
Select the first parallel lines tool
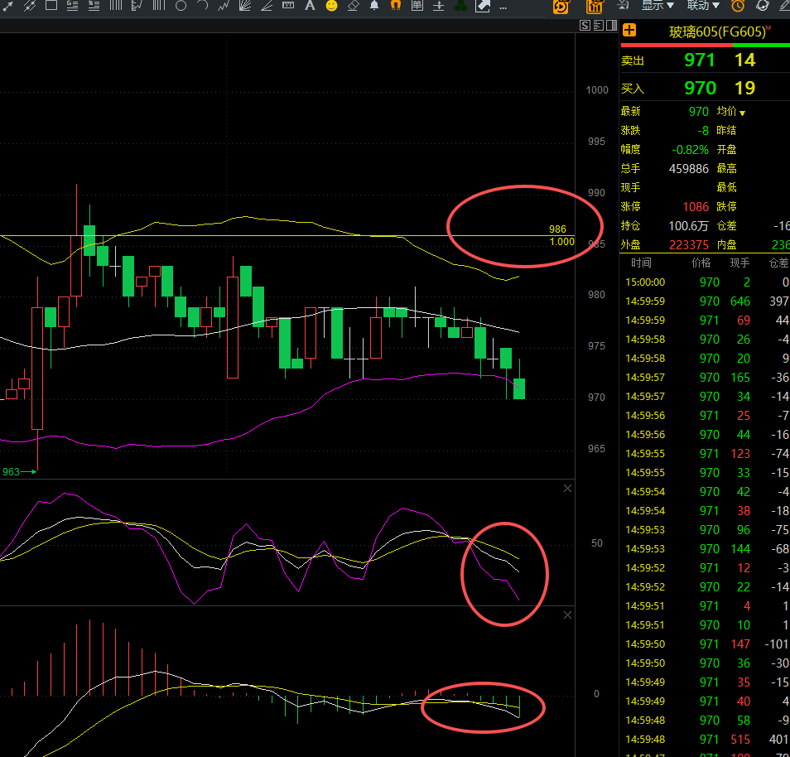[x=116, y=6]
